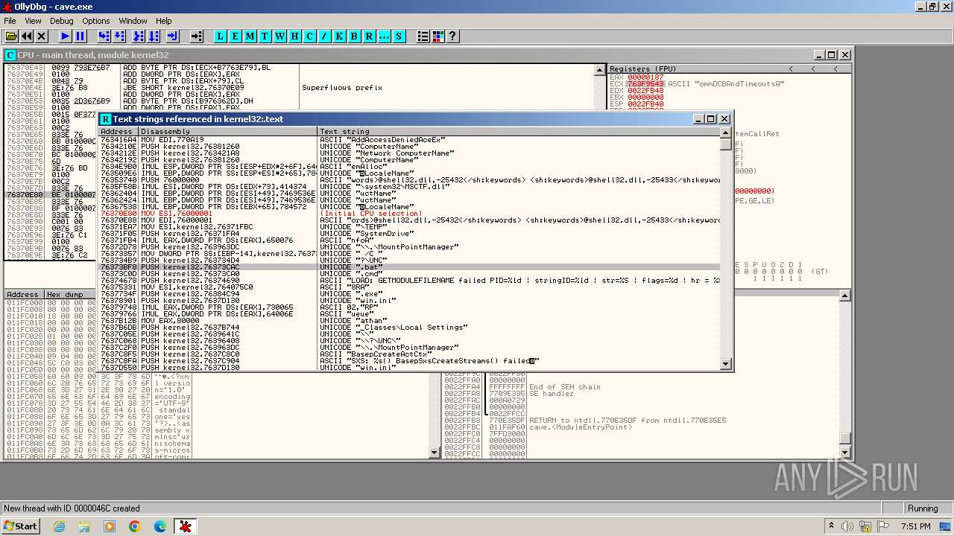
Task: Open the View menu
Action: pos(33,21)
